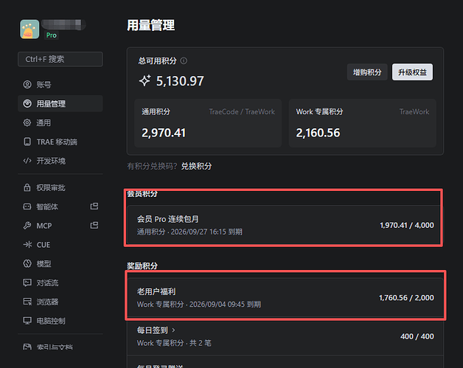Open 智能体 external window icon
463x368 pixels.
click(94, 206)
